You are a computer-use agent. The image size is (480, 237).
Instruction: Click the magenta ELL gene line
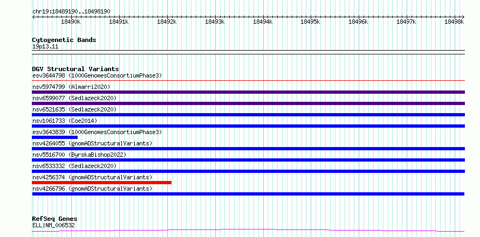click(248, 231)
